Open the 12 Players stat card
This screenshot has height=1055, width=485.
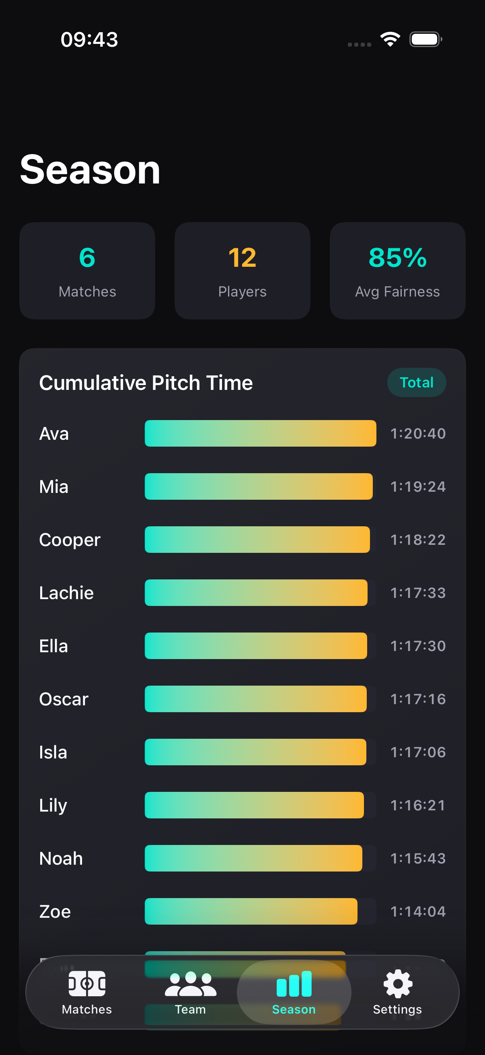coord(242,271)
